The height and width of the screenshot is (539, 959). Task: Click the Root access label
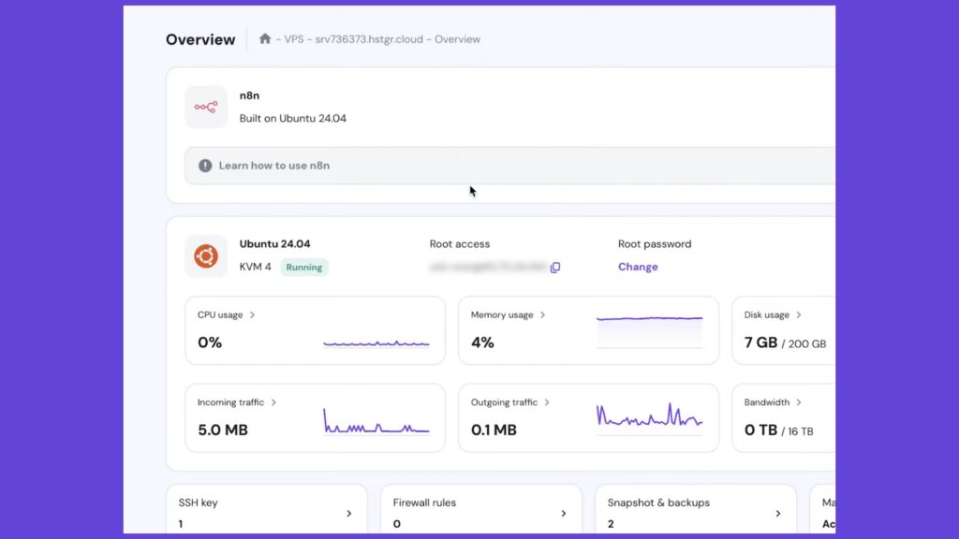click(460, 244)
